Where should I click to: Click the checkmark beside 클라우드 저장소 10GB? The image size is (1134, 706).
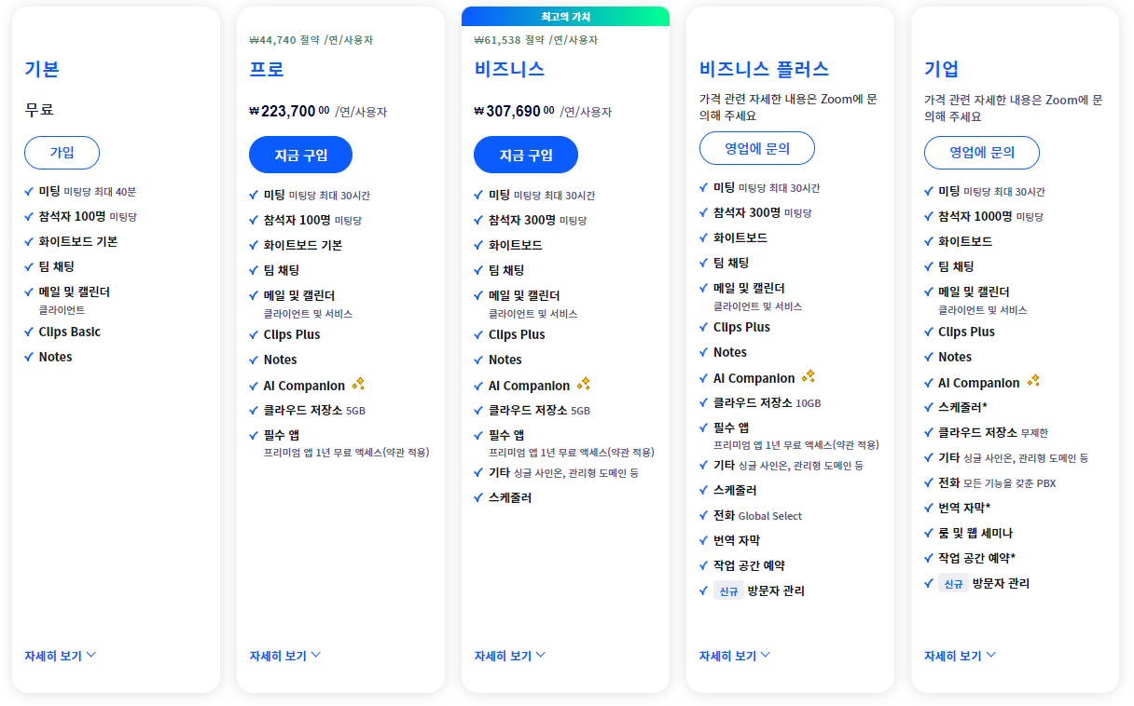[x=704, y=402]
